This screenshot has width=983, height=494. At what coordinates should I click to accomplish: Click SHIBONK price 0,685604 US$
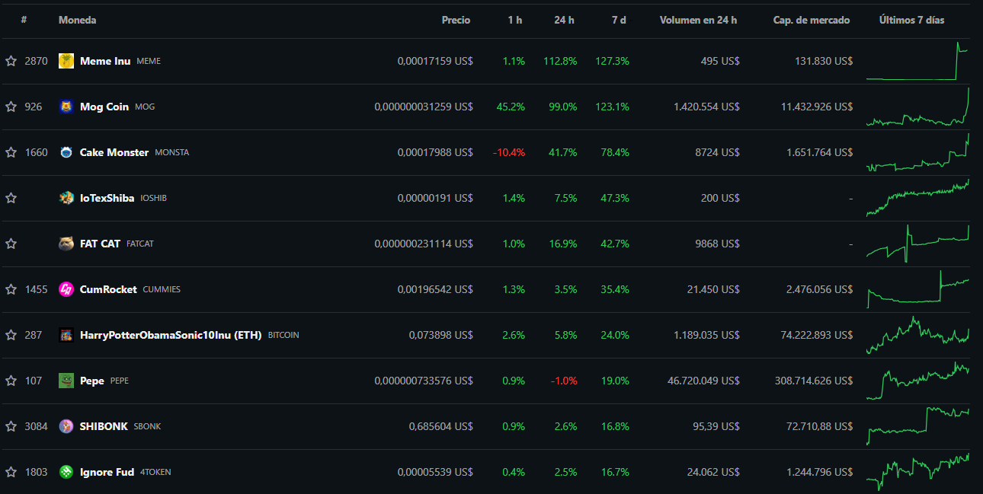click(441, 426)
